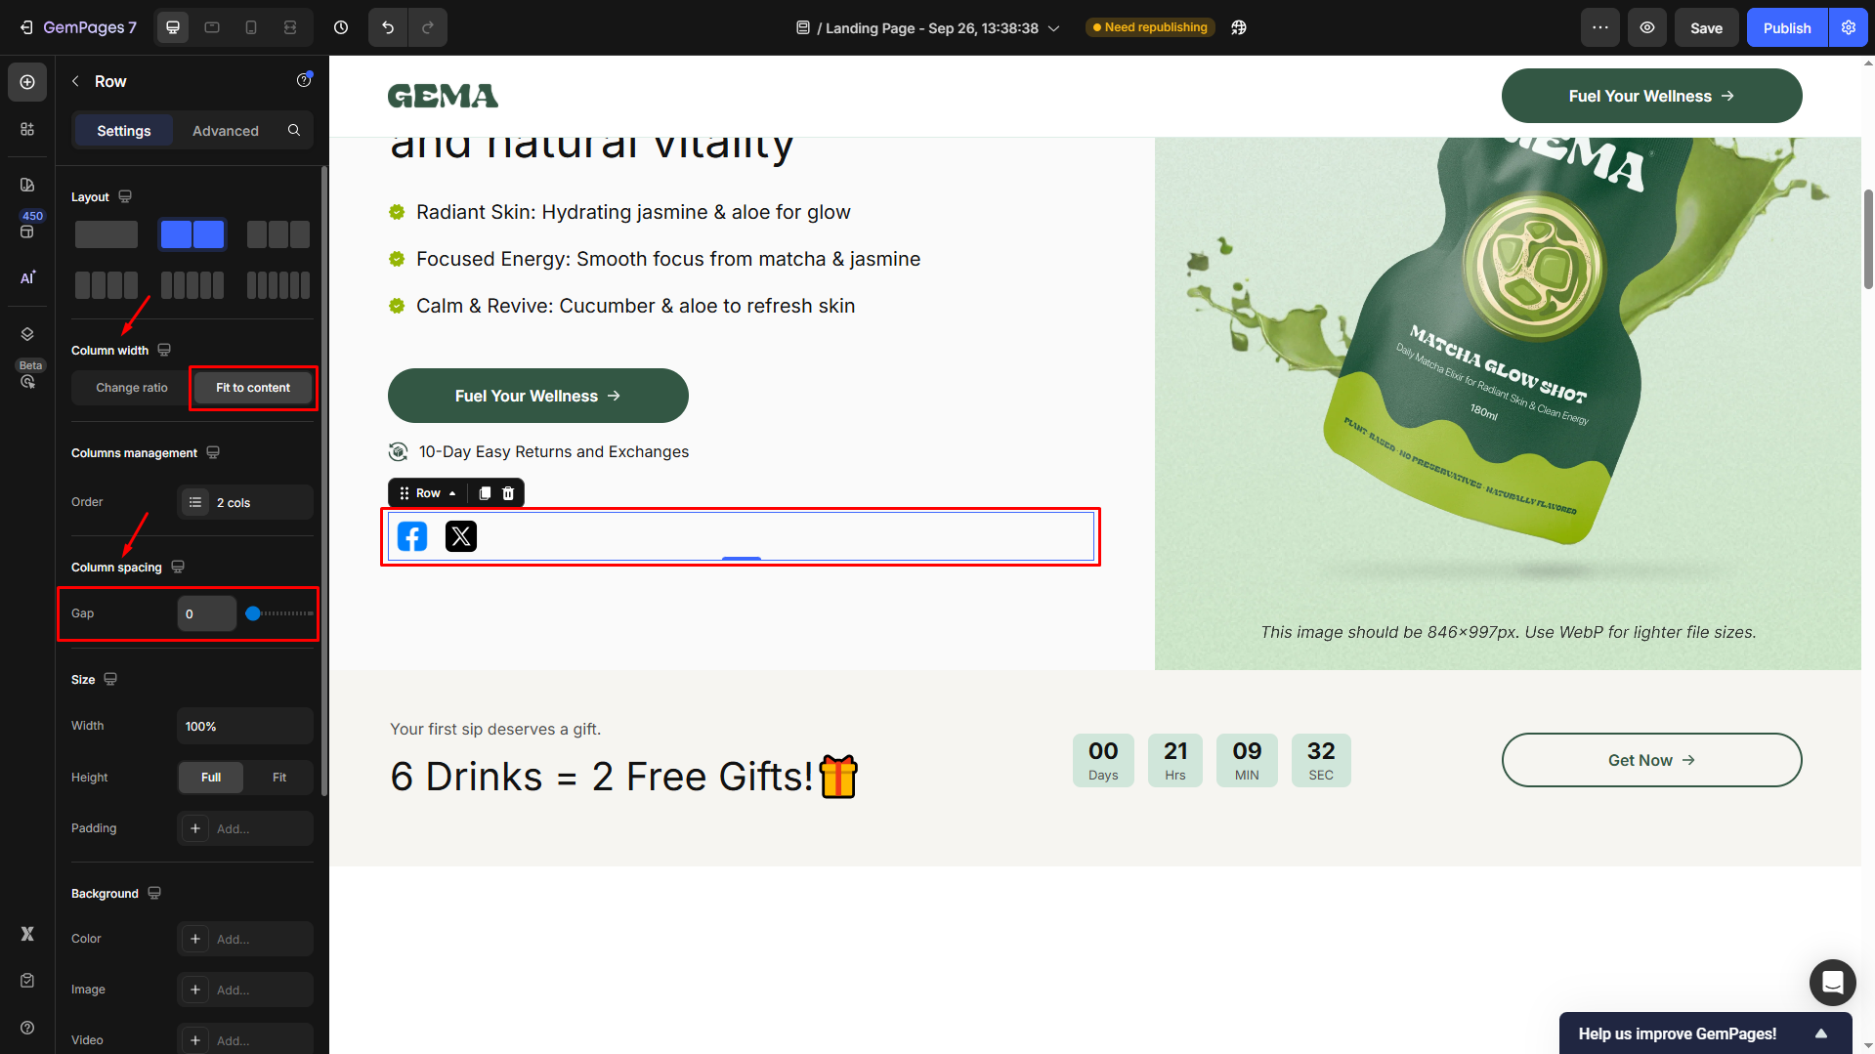Image resolution: width=1875 pixels, height=1054 pixels.
Task: Open the live chat bubble
Action: 1832,982
